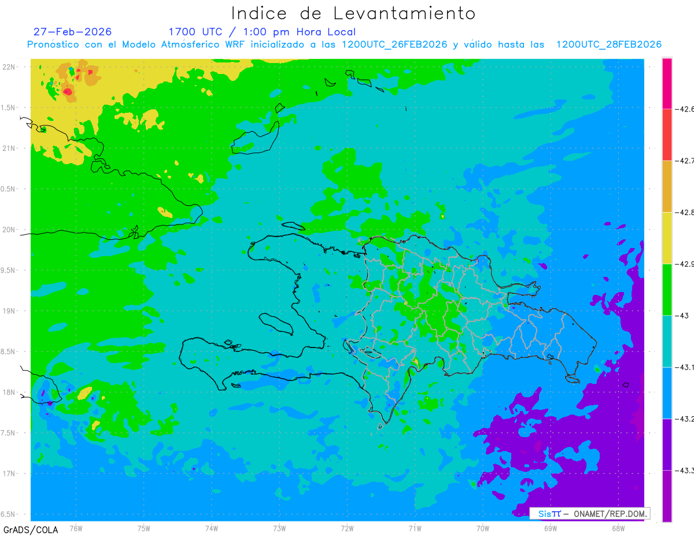Viewport: 694px width, 536px height.
Task: Click the '68W' longitude label
Action: click(618, 528)
